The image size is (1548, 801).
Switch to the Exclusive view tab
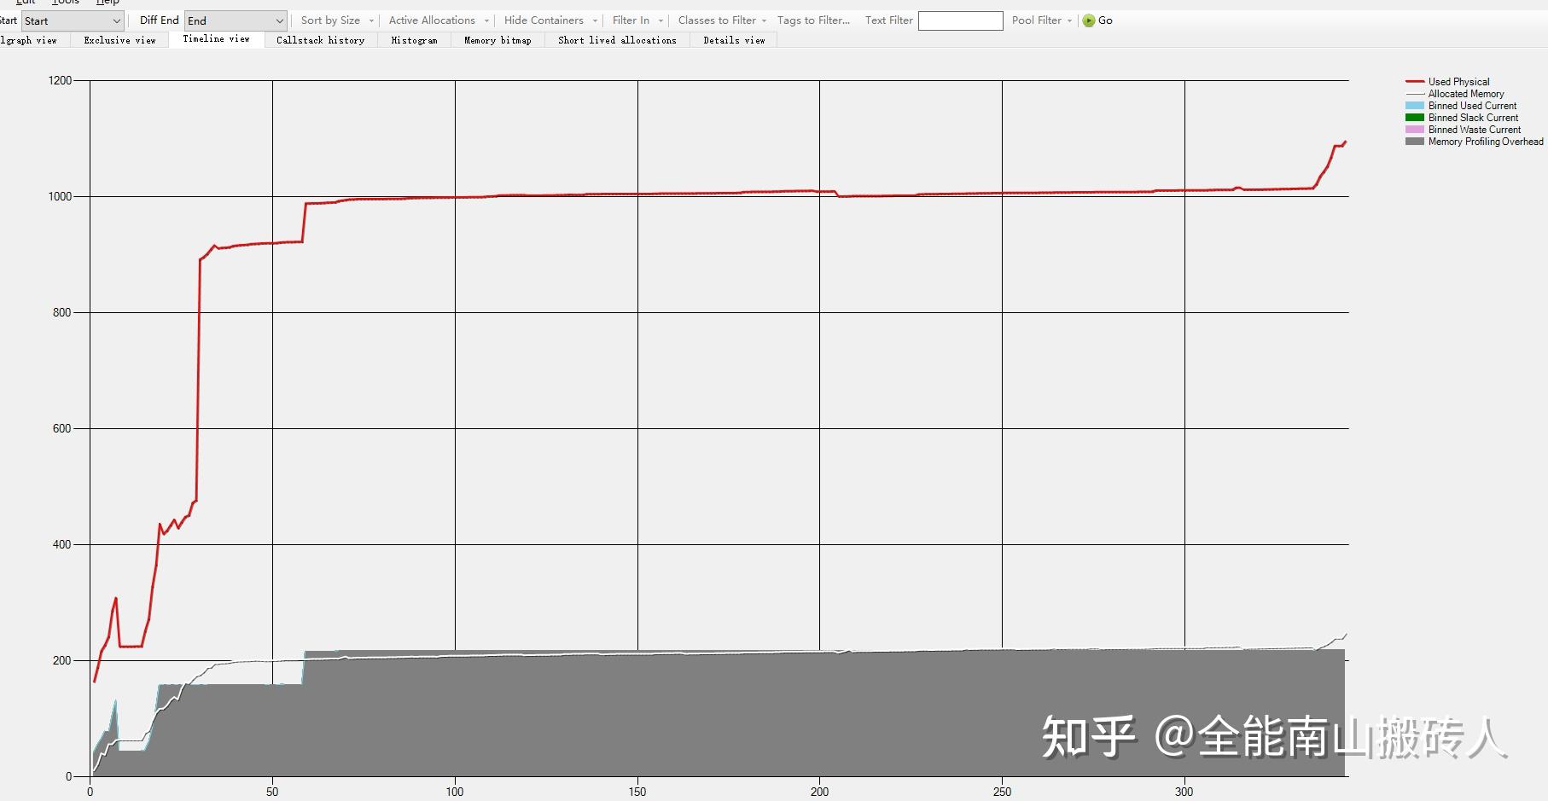119,39
